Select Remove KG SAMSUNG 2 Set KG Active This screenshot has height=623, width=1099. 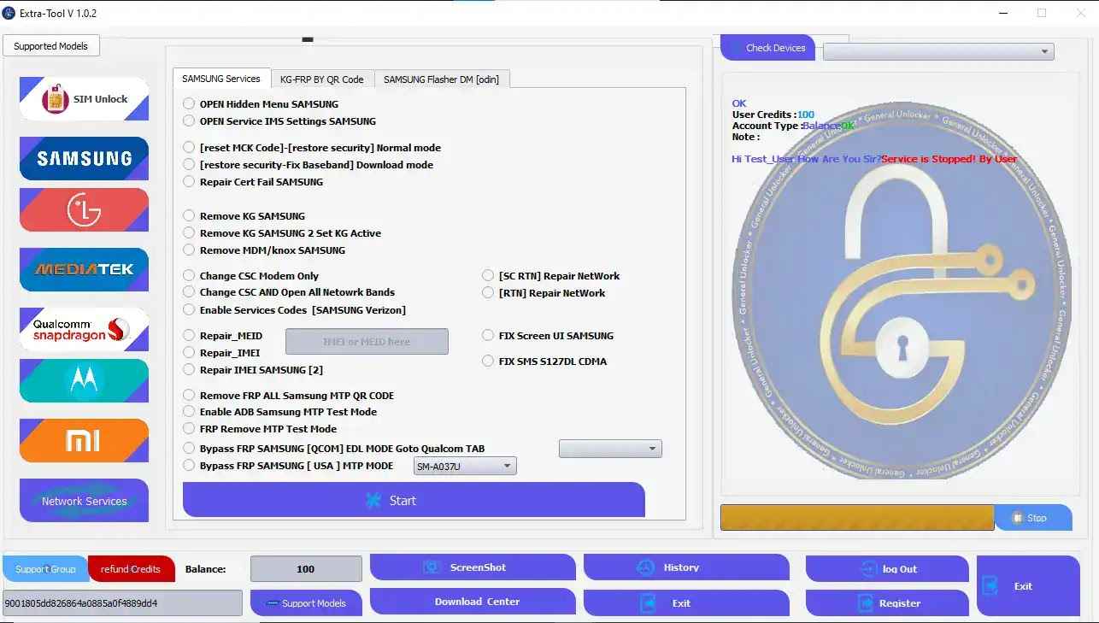(189, 232)
